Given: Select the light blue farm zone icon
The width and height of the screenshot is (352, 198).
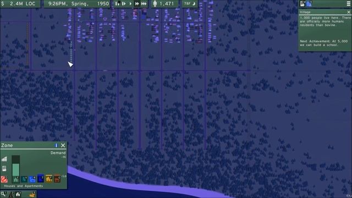Looking at the screenshot, I should (x=32, y=179).
